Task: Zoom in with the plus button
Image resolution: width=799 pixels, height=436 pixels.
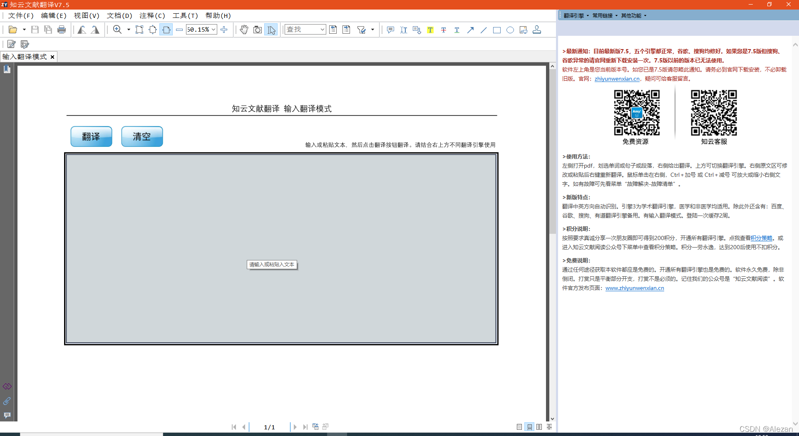Action: [224, 30]
